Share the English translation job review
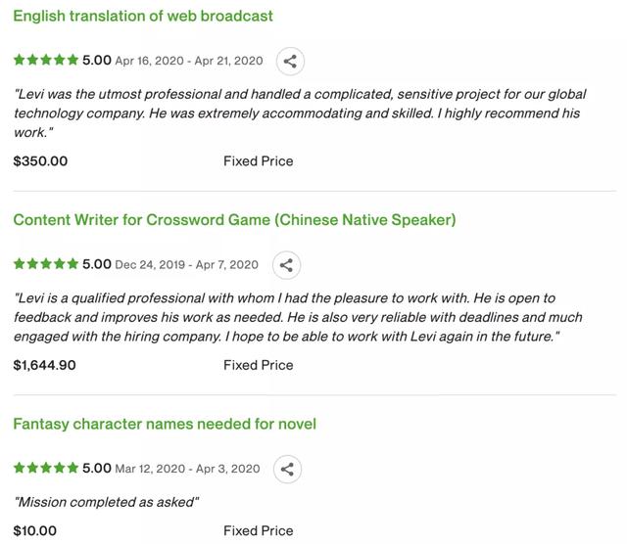Image resolution: width=627 pixels, height=544 pixels. click(x=290, y=61)
